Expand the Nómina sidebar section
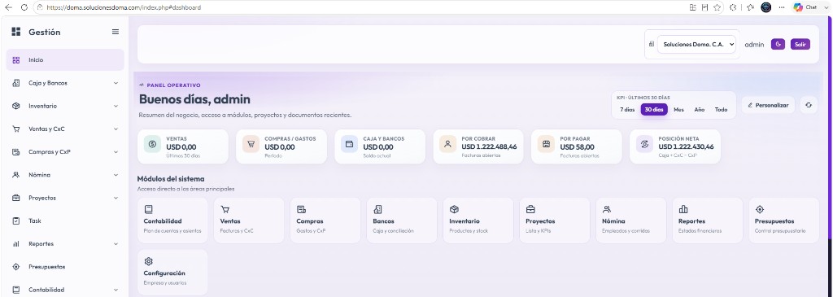 [65, 175]
